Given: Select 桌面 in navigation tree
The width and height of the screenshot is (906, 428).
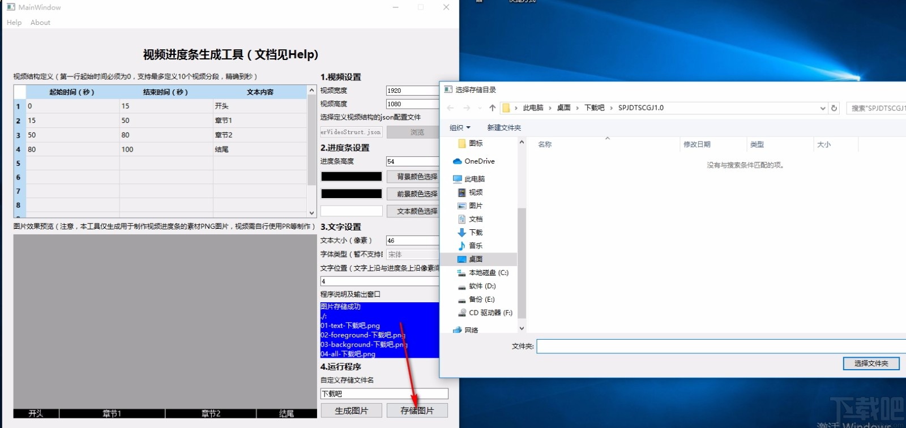Looking at the screenshot, I should 476,259.
